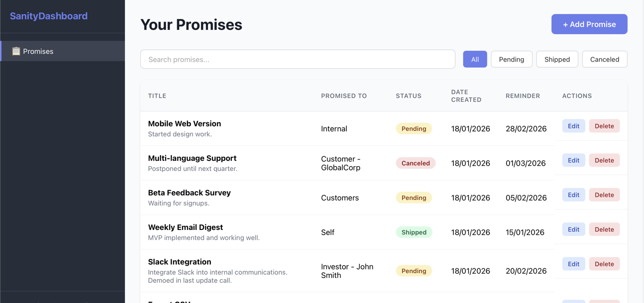Click the clipboard icon beside Promises

coord(16,51)
